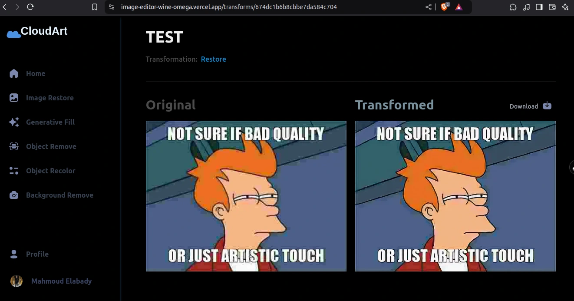
Task: Click the Transformed meme image
Action: click(455, 196)
